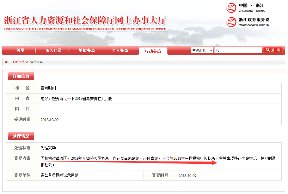
Task: Click the Zhejiang China logo icon
Action: pyautogui.click(x=231, y=8)
